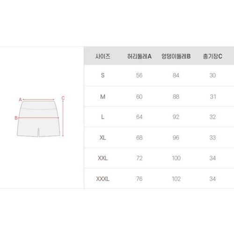Select the L size row label
This screenshot has width=234, height=234.
pyautogui.click(x=102, y=117)
